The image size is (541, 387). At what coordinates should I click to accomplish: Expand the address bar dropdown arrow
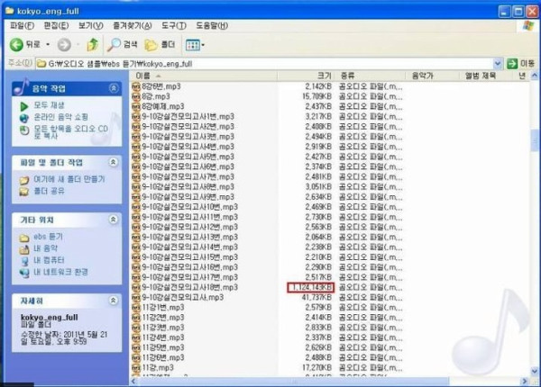(497, 63)
